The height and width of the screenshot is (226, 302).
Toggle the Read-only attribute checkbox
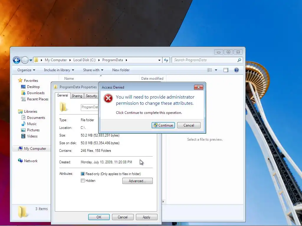(x=83, y=174)
